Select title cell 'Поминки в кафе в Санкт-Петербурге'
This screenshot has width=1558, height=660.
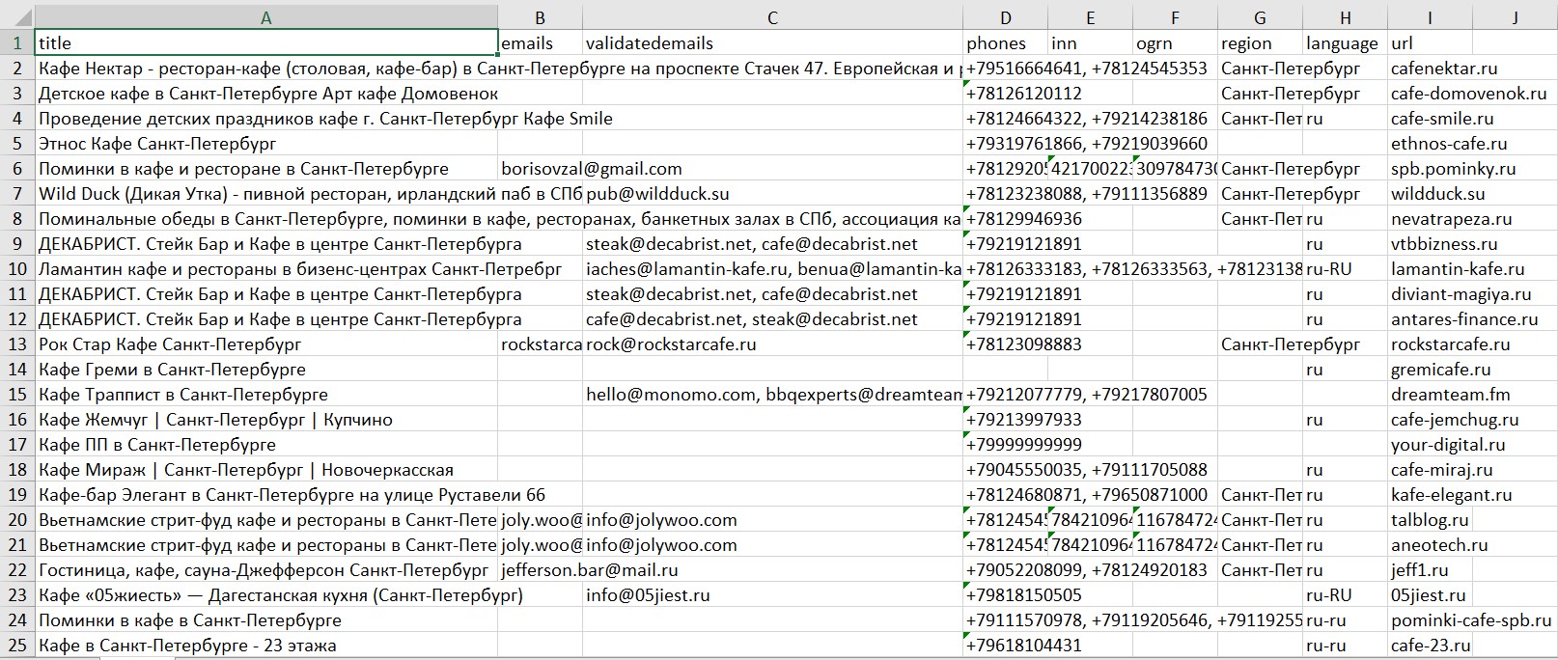coord(266,619)
